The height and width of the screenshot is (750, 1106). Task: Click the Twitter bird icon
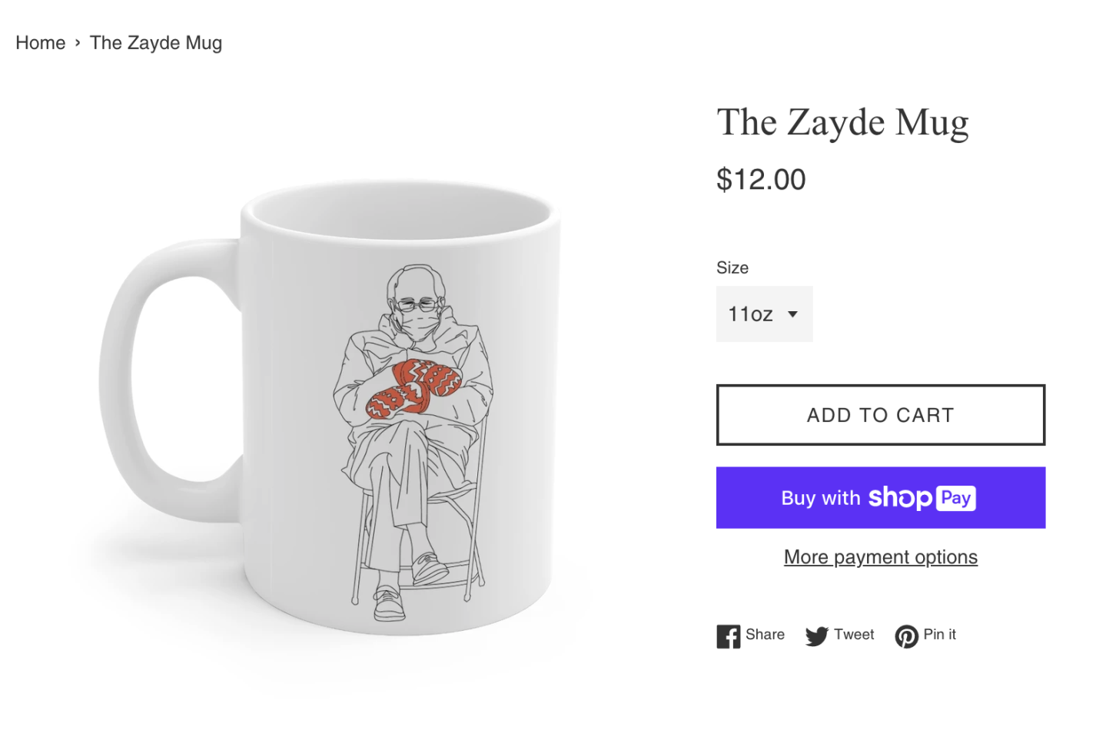(816, 636)
